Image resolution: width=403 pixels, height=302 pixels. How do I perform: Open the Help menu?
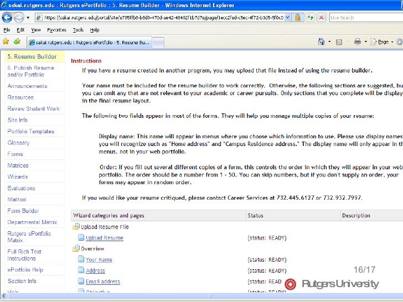click(94, 30)
